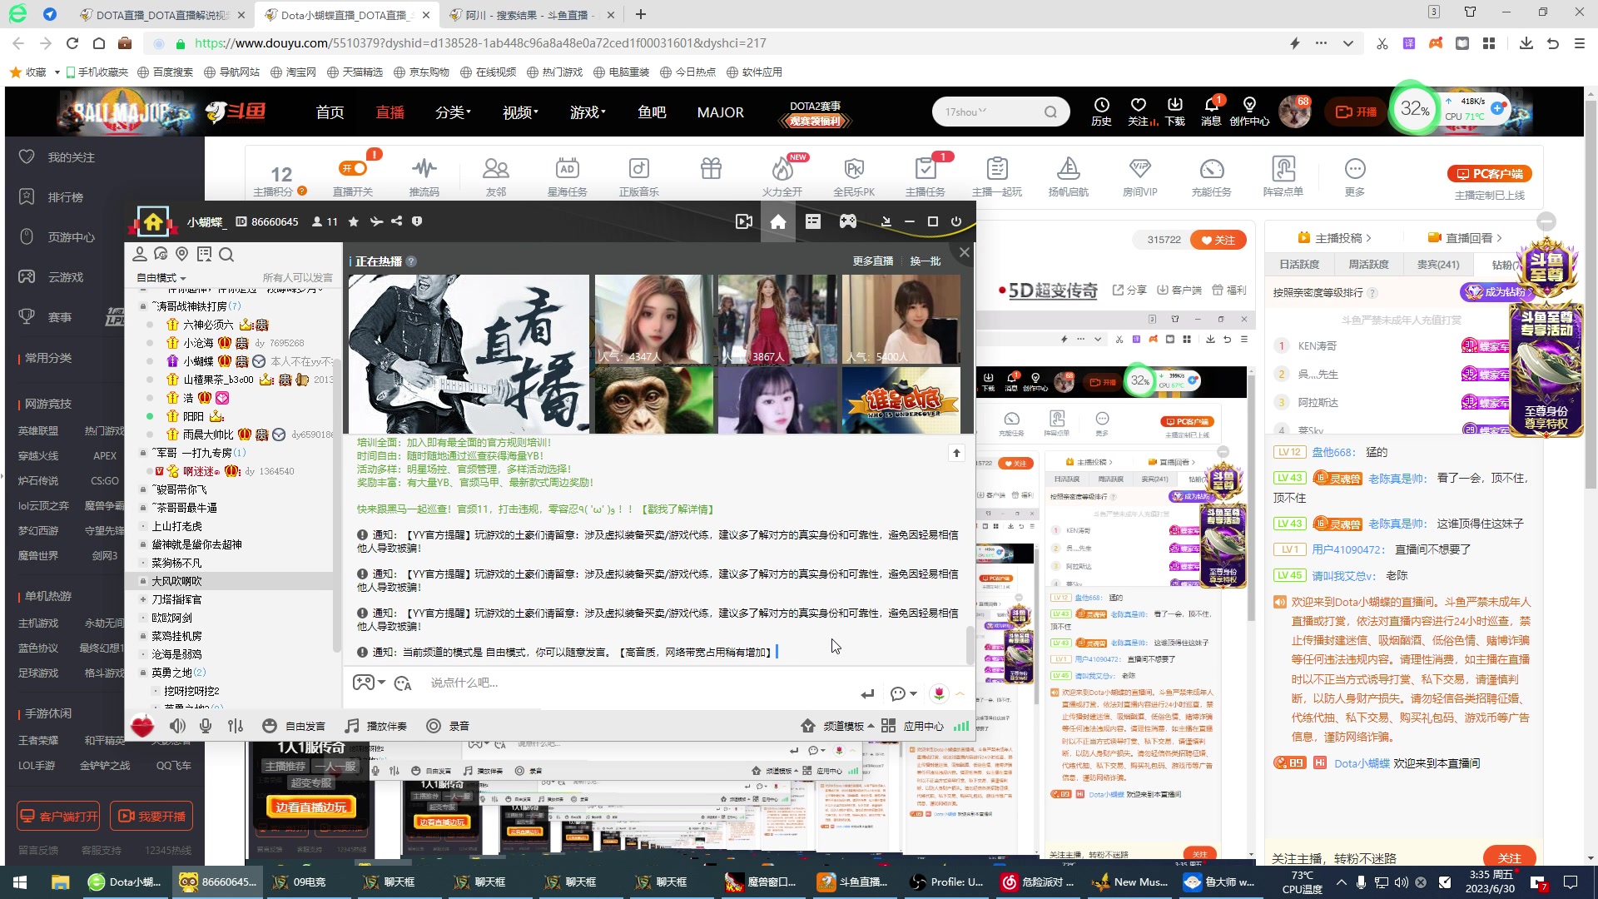Open the 正版音乐 music icon

pyautogui.click(x=639, y=169)
